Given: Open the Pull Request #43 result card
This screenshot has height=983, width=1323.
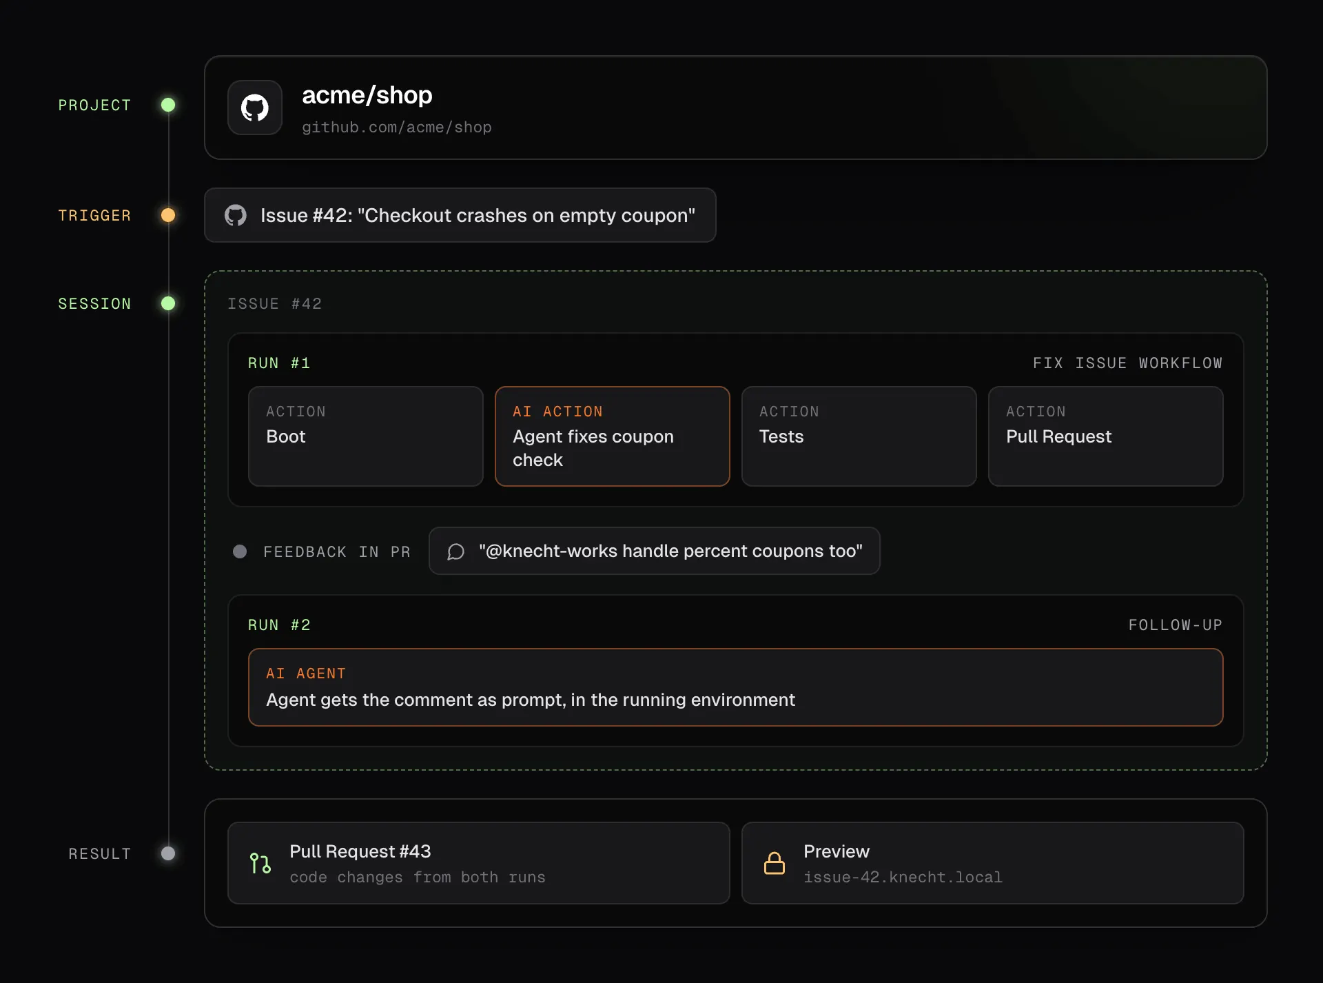Looking at the screenshot, I should (479, 863).
